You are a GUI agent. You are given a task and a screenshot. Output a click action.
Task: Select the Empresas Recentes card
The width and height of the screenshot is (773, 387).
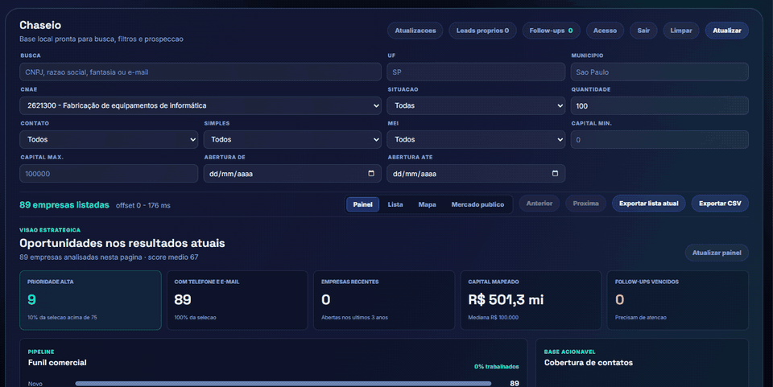(x=384, y=300)
